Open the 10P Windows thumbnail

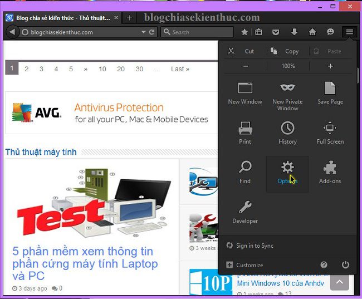pos(211,282)
